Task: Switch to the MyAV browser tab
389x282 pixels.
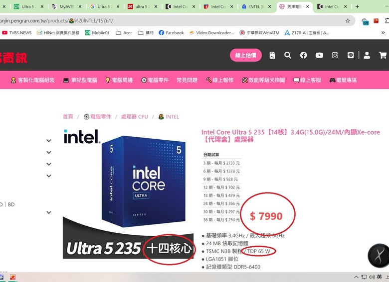Action: point(66,6)
